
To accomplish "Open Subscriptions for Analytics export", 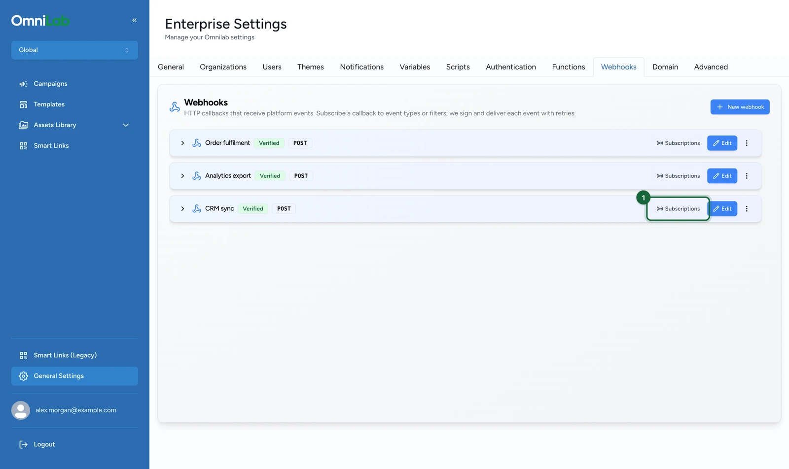I will tap(678, 176).
